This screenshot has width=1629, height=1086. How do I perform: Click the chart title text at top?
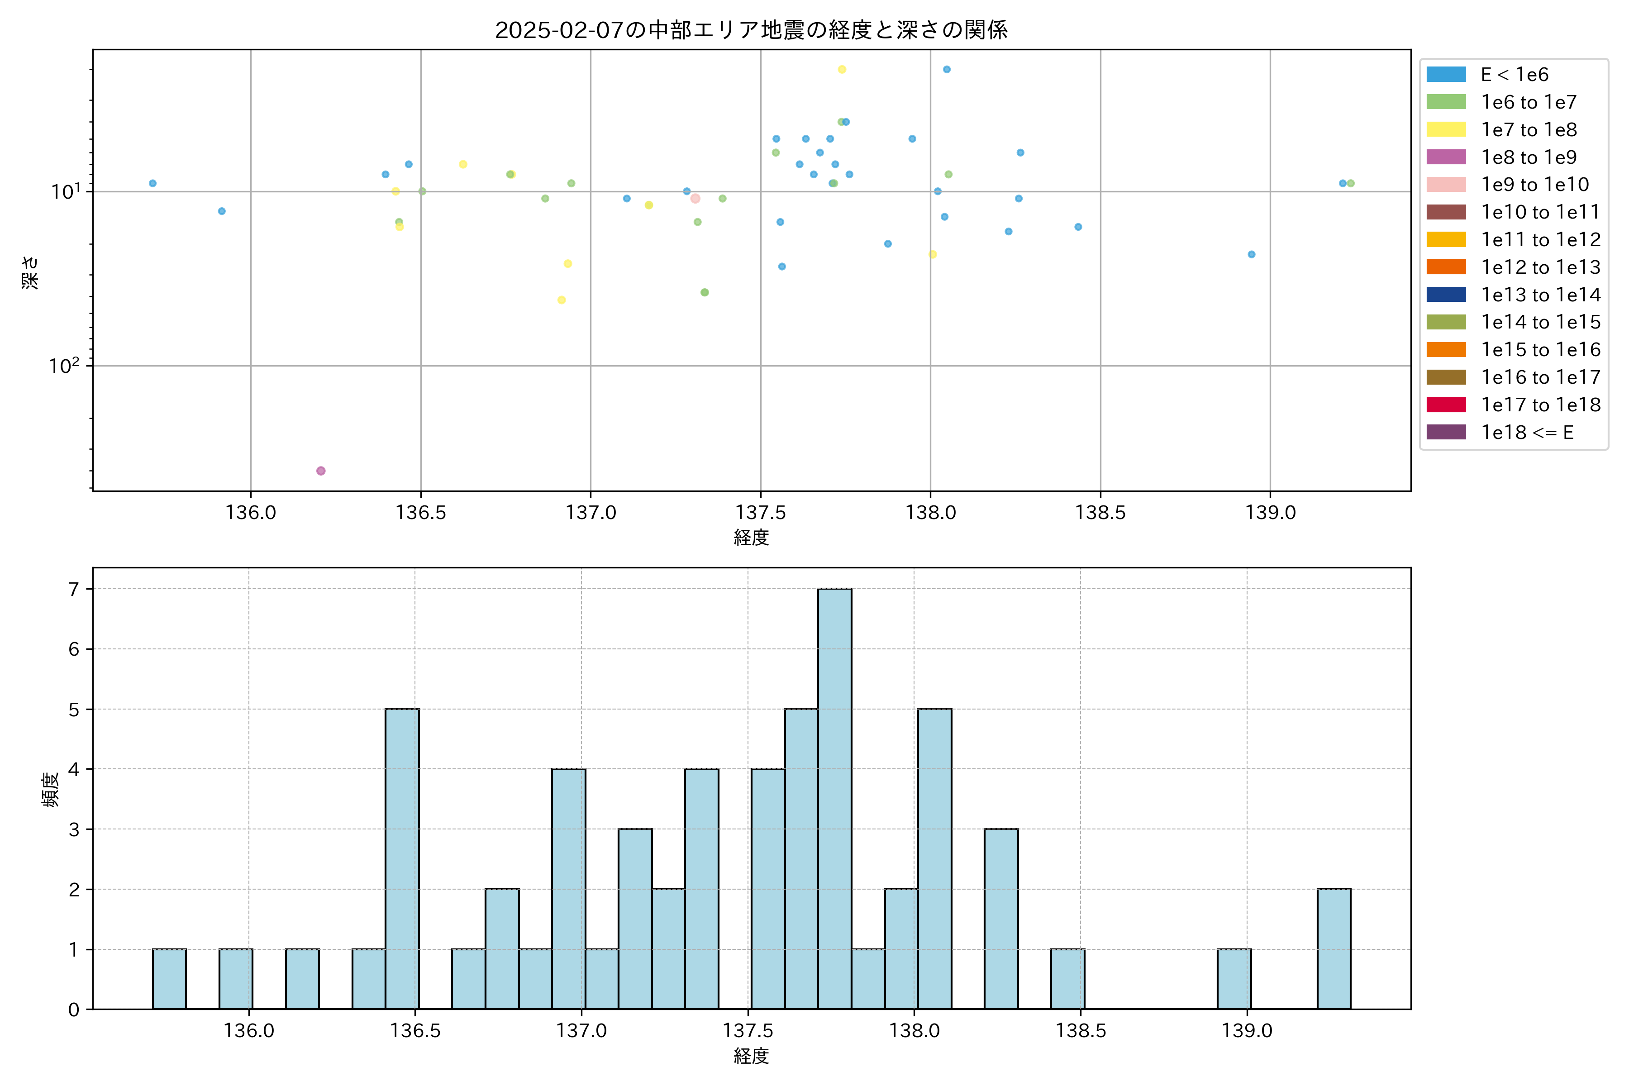752,30
